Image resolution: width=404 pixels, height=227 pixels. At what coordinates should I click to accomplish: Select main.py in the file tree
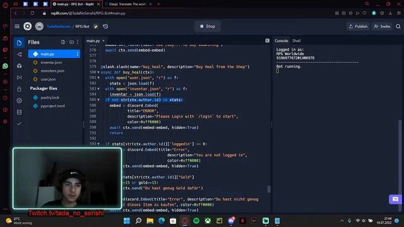[x=54, y=54]
